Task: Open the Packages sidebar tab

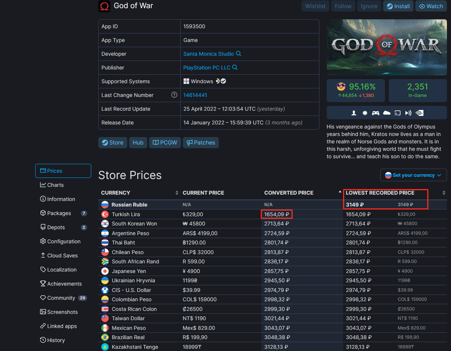Action: tap(63, 213)
